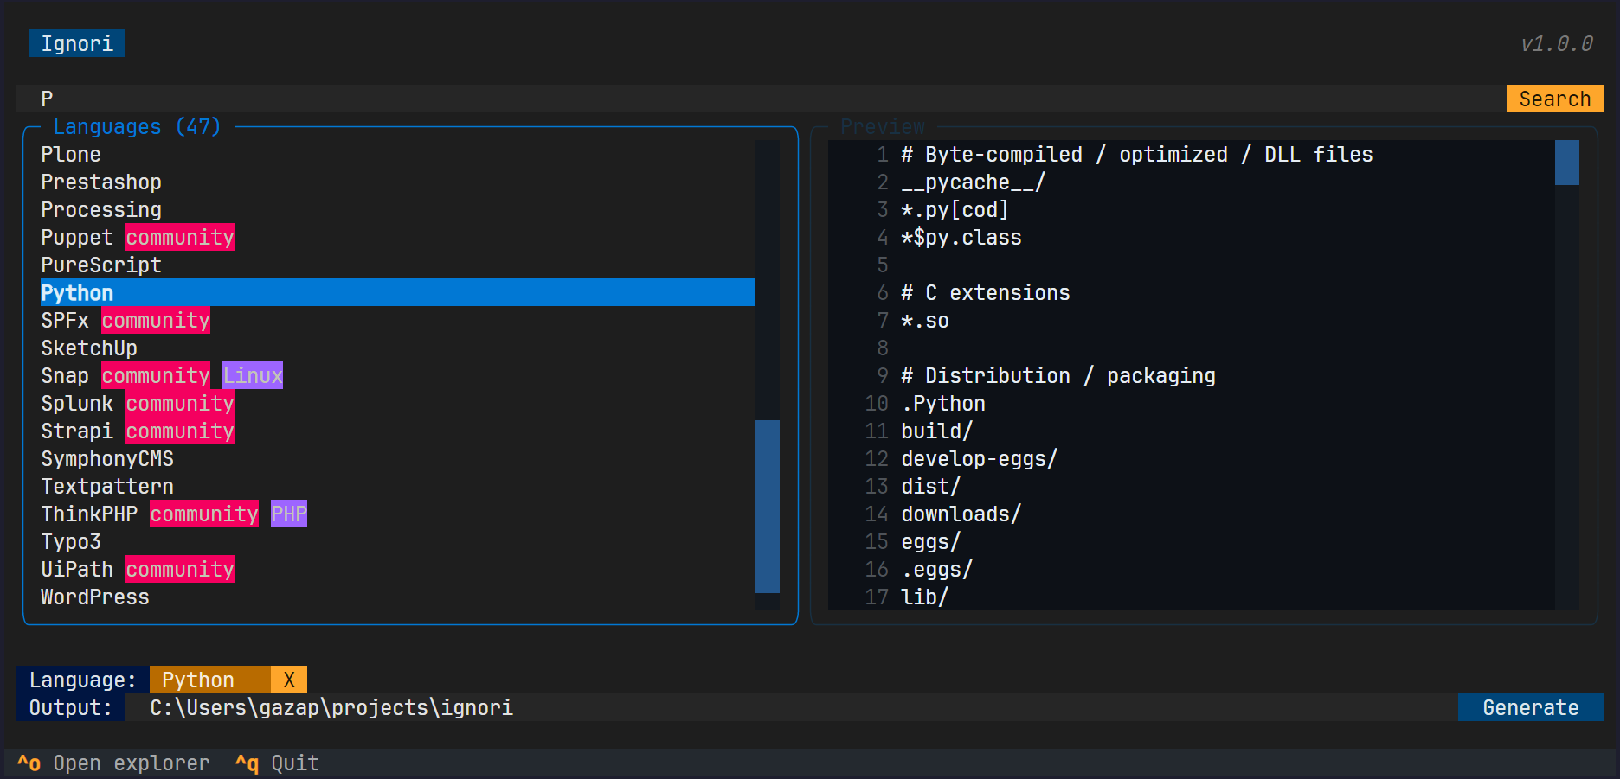Choose Processing from the list
The width and height of the screenshot is (1620, 779).
pos(398,209)
